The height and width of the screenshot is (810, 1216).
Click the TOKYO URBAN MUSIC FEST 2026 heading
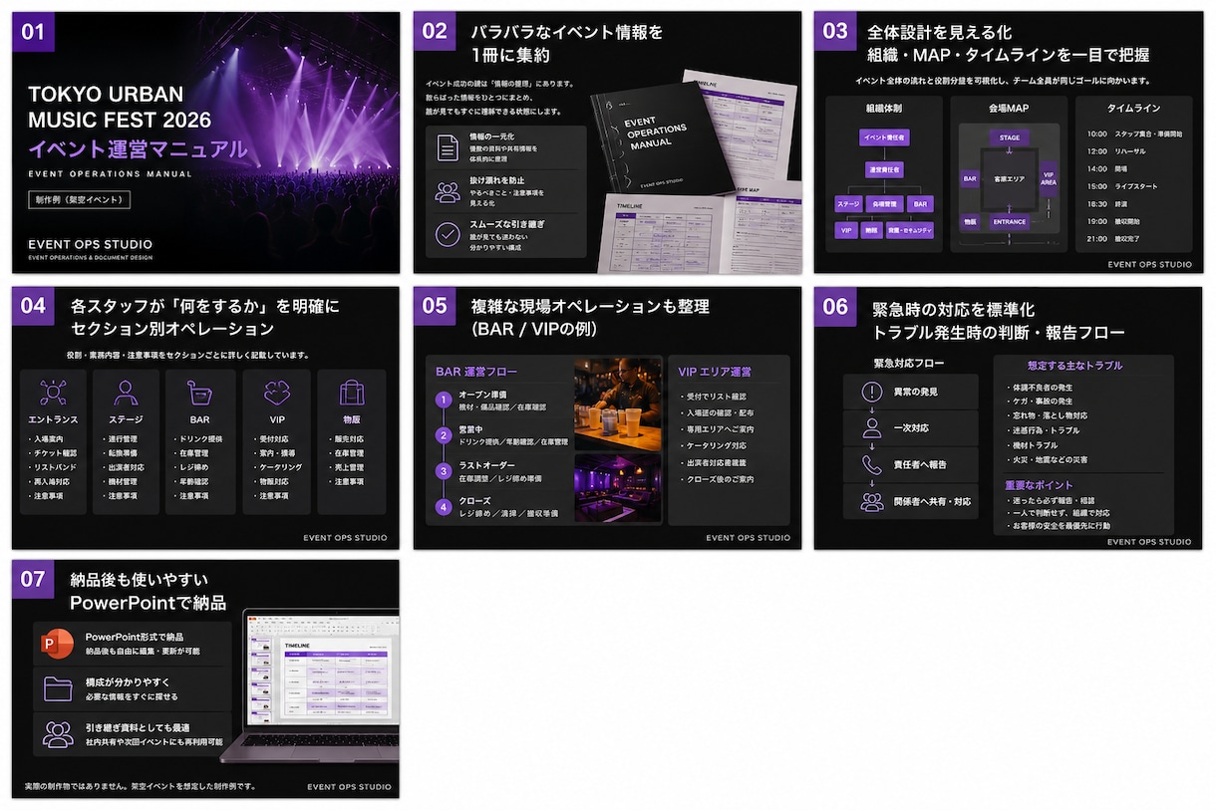point(120,107)
